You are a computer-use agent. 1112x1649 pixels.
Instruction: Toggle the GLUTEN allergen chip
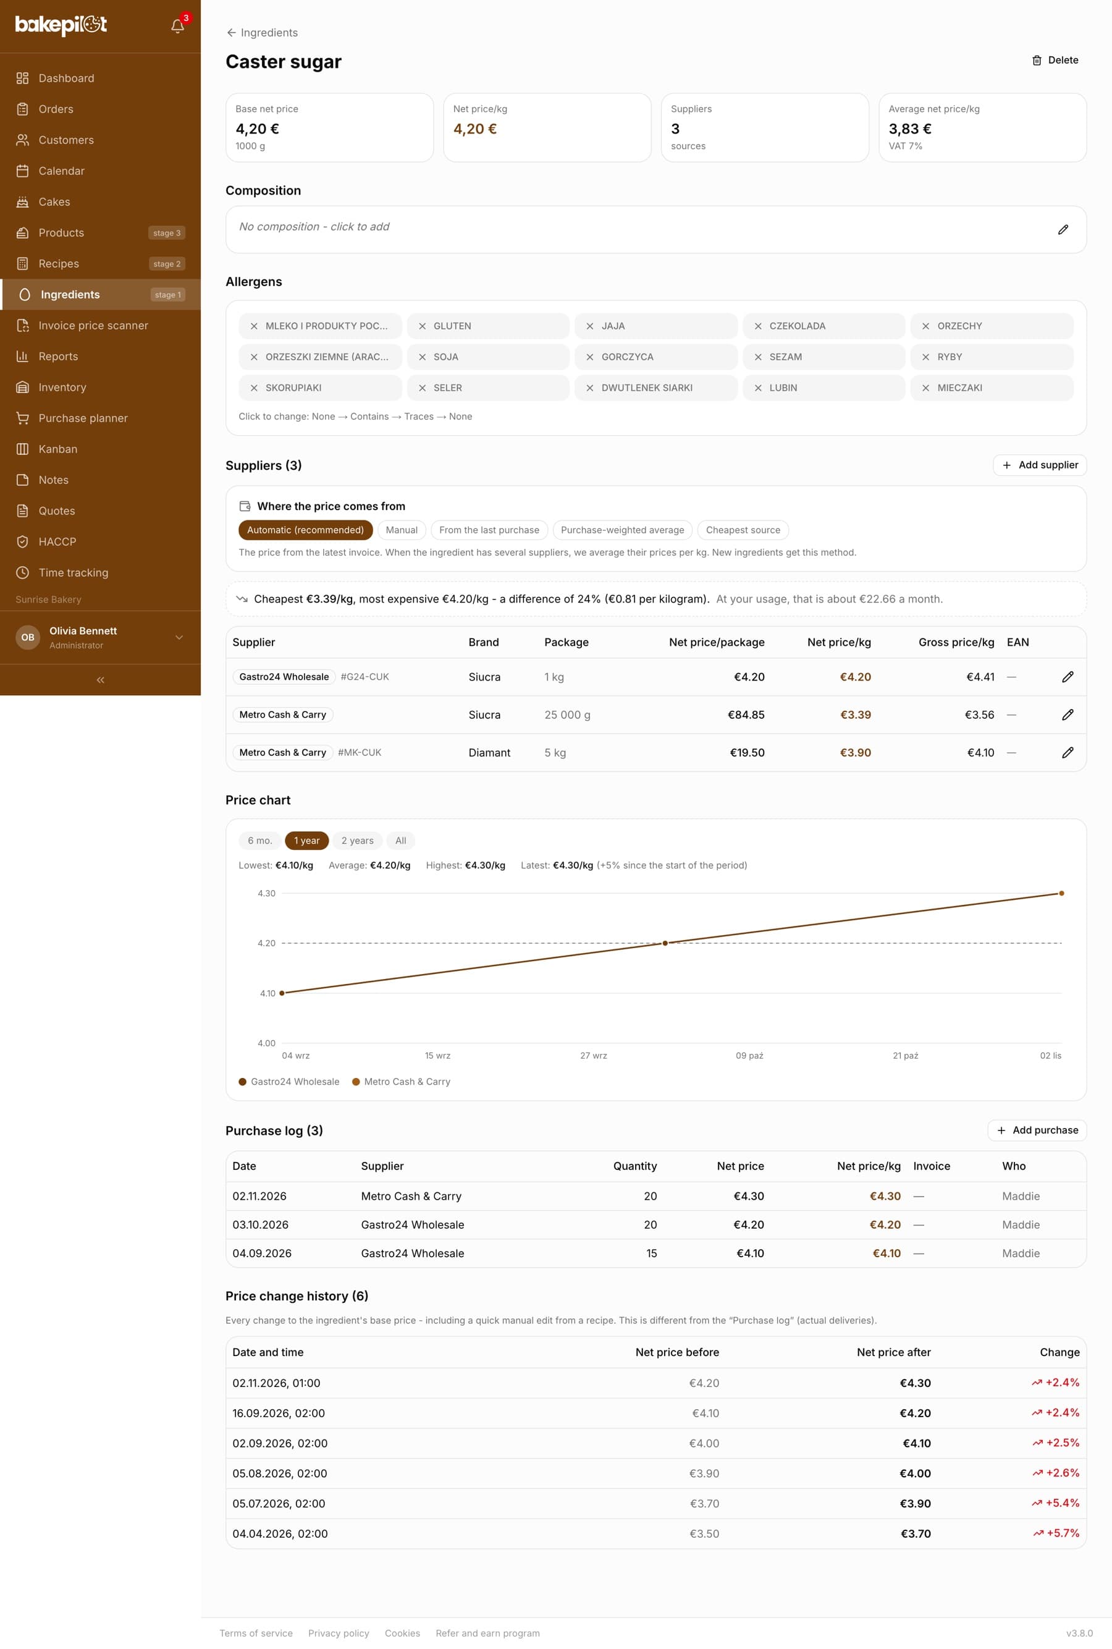(488, 326)
